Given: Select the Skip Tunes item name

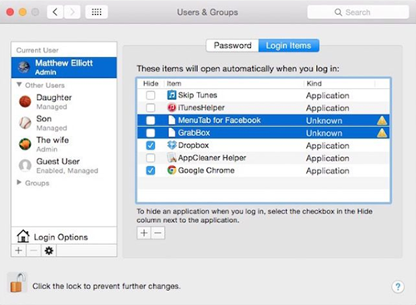Looking at the screenshot, I should pyautogui.click(x=197, y=96).
